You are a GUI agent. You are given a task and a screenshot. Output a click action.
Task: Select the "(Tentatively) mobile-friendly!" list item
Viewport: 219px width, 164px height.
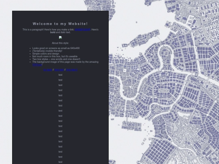click(x=47, y=51)
